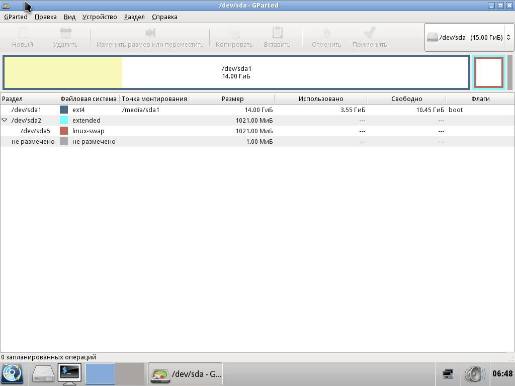
Task: Sort by the Свободно column header
Action: click(406, 99)
